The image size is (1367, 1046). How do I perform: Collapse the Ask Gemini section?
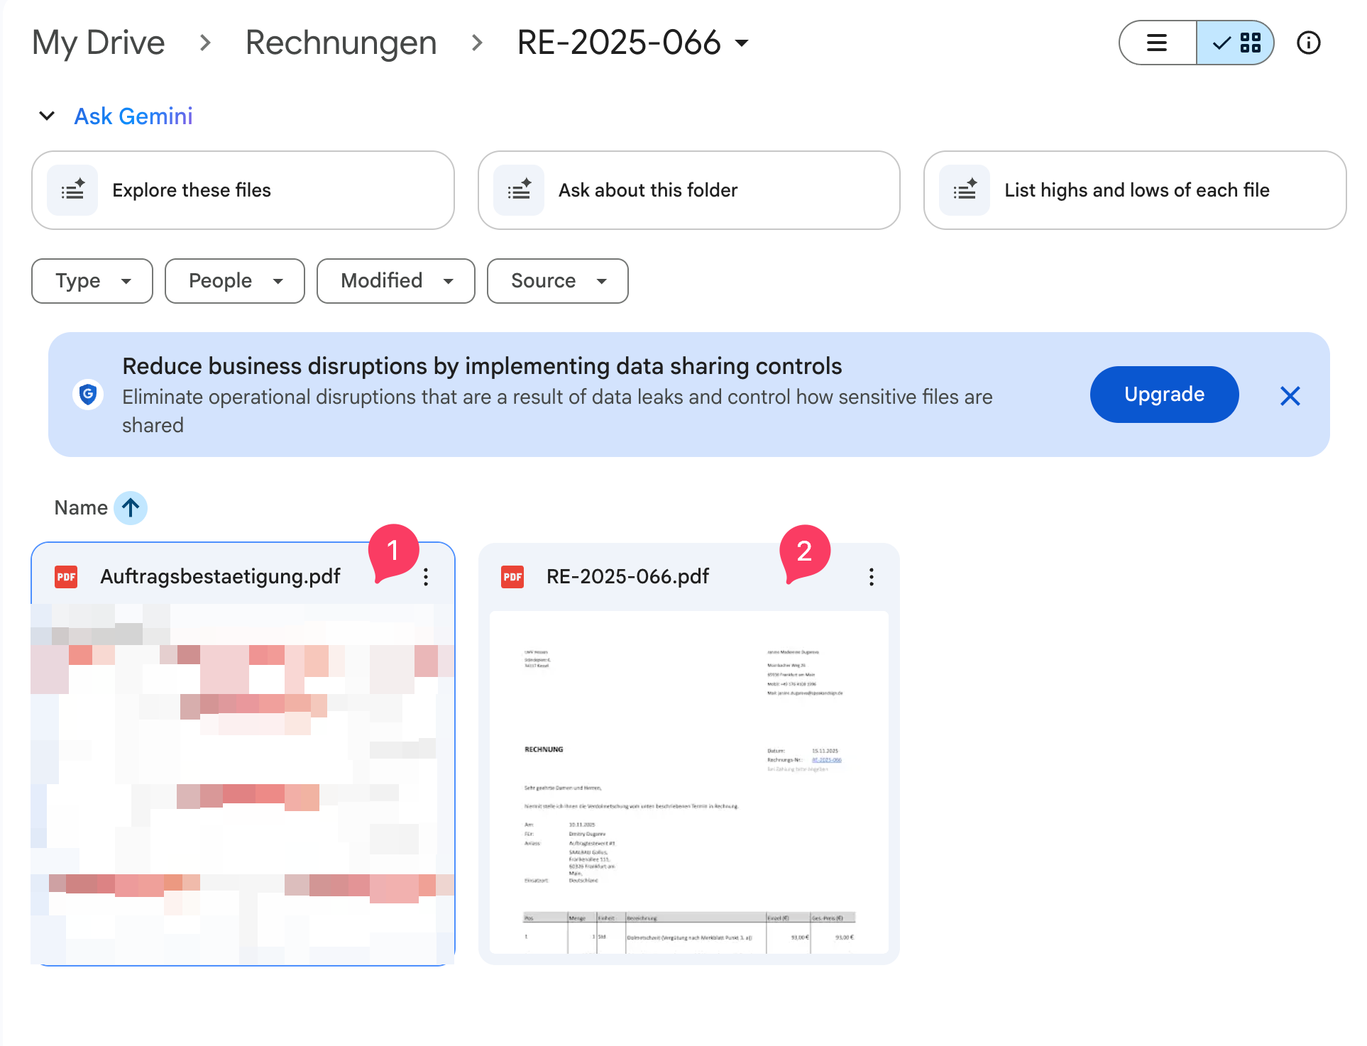[x=47, y=116]
